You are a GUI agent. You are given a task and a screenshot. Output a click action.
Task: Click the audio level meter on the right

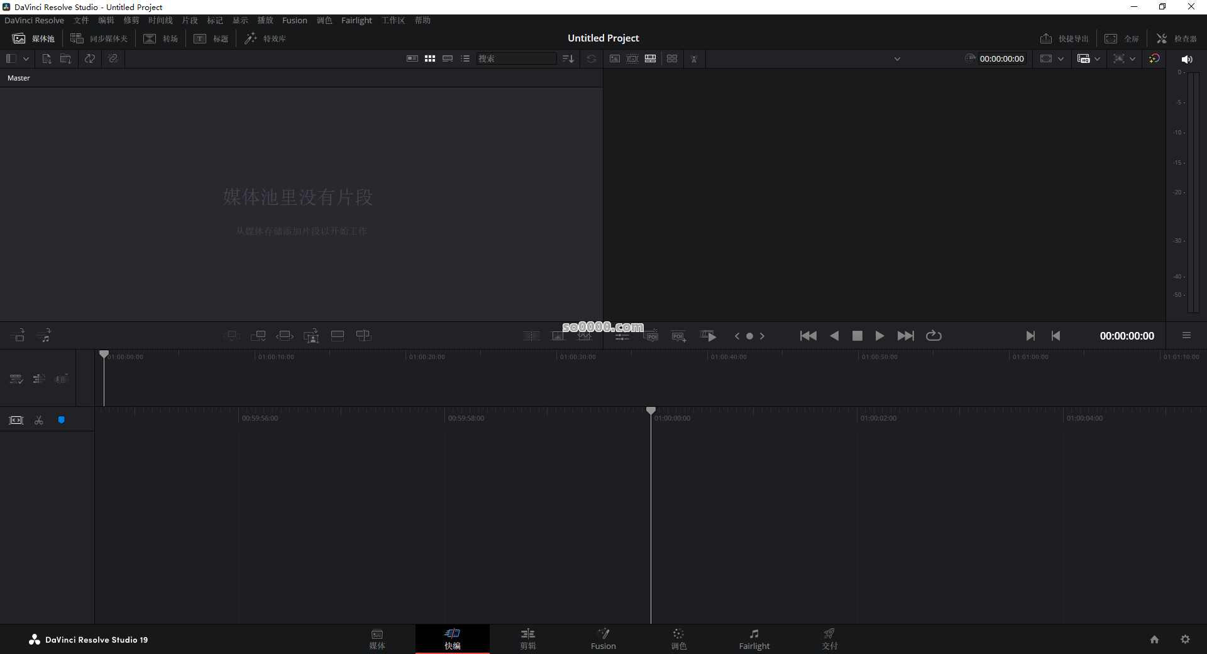pos(1193,189)
